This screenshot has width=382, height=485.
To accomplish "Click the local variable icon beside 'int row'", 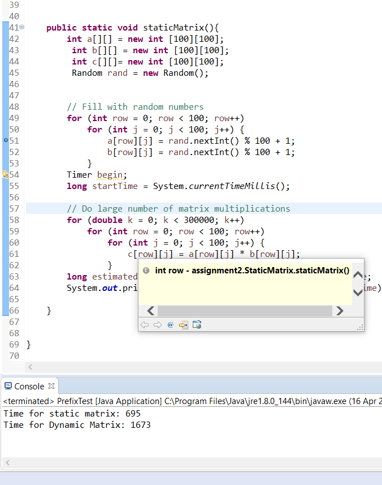I will [x=146, y=271].
